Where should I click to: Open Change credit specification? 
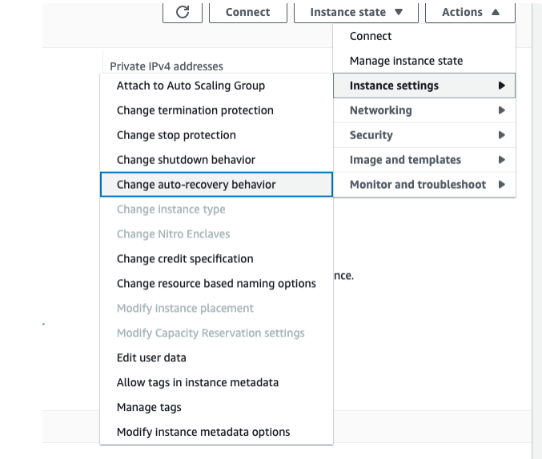[x=185, y=259]
